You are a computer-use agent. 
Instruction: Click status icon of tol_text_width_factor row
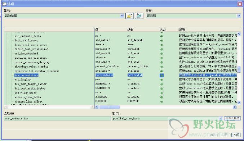pos(161,88)
